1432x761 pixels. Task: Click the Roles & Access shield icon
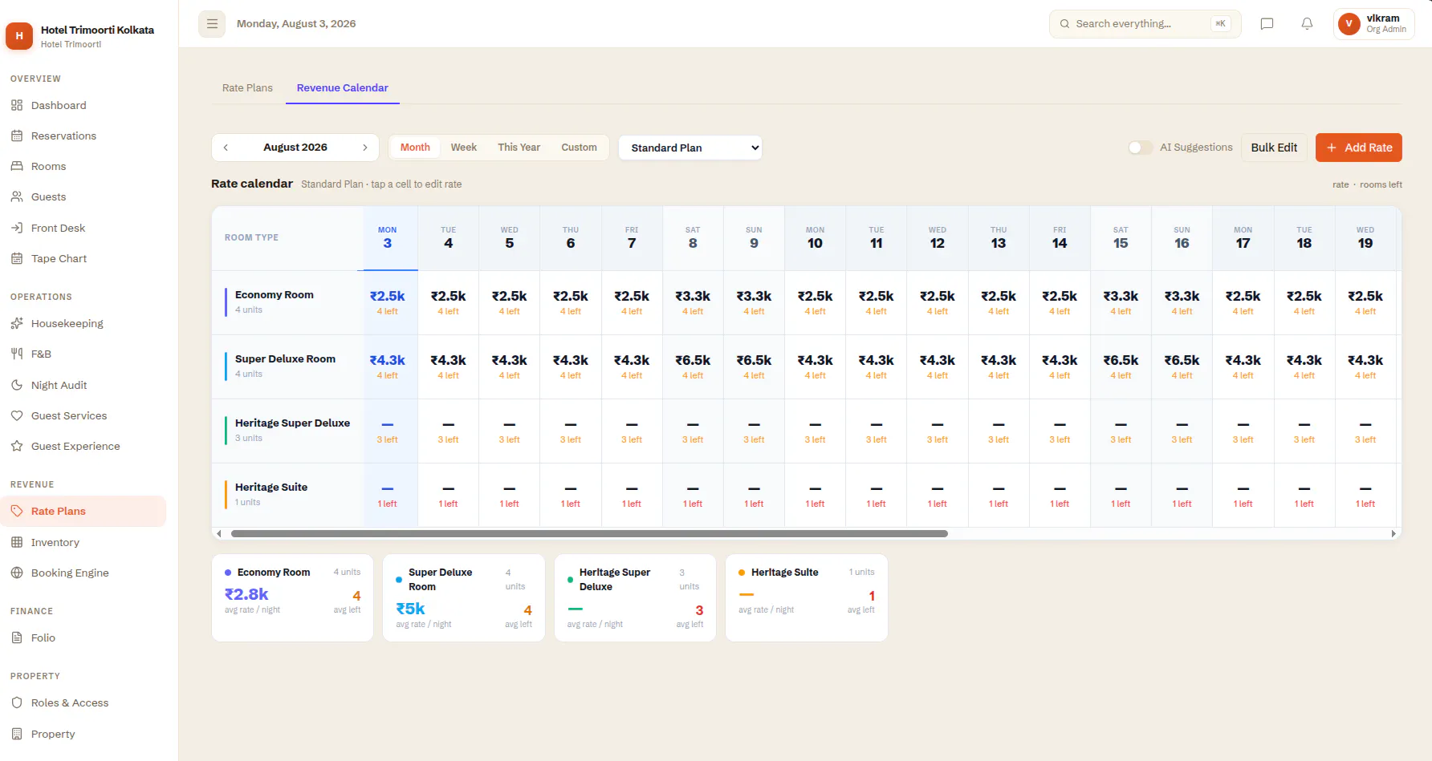(17, 702)
